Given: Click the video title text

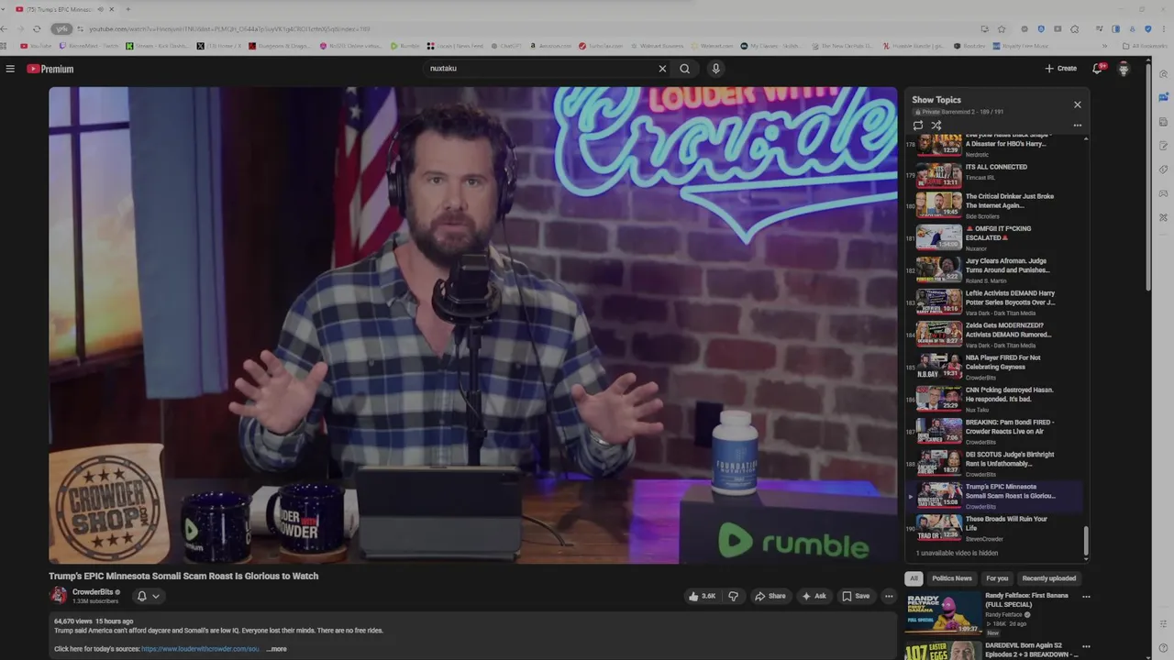Looking at the screenshot, I should 183,576.
